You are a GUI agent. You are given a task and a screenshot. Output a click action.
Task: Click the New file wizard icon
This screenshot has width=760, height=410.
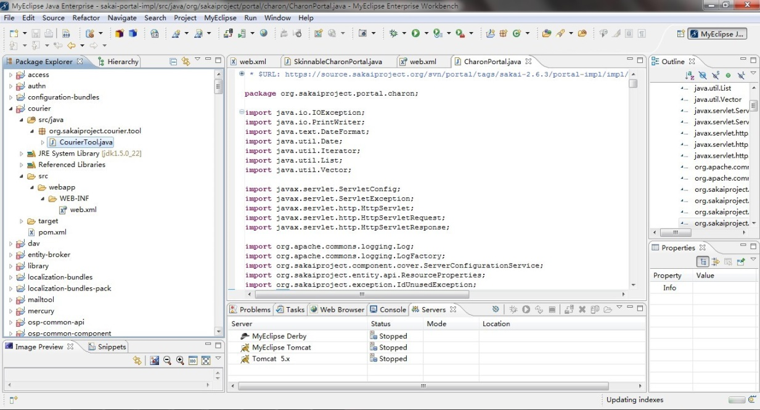coord(14,33)
